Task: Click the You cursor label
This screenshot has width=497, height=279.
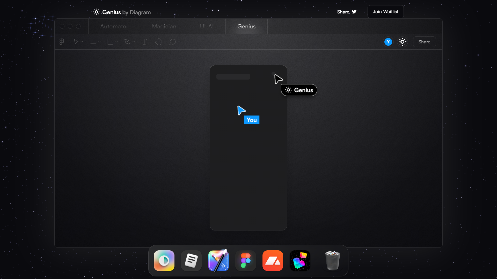Action: click(x=252, y=120)
